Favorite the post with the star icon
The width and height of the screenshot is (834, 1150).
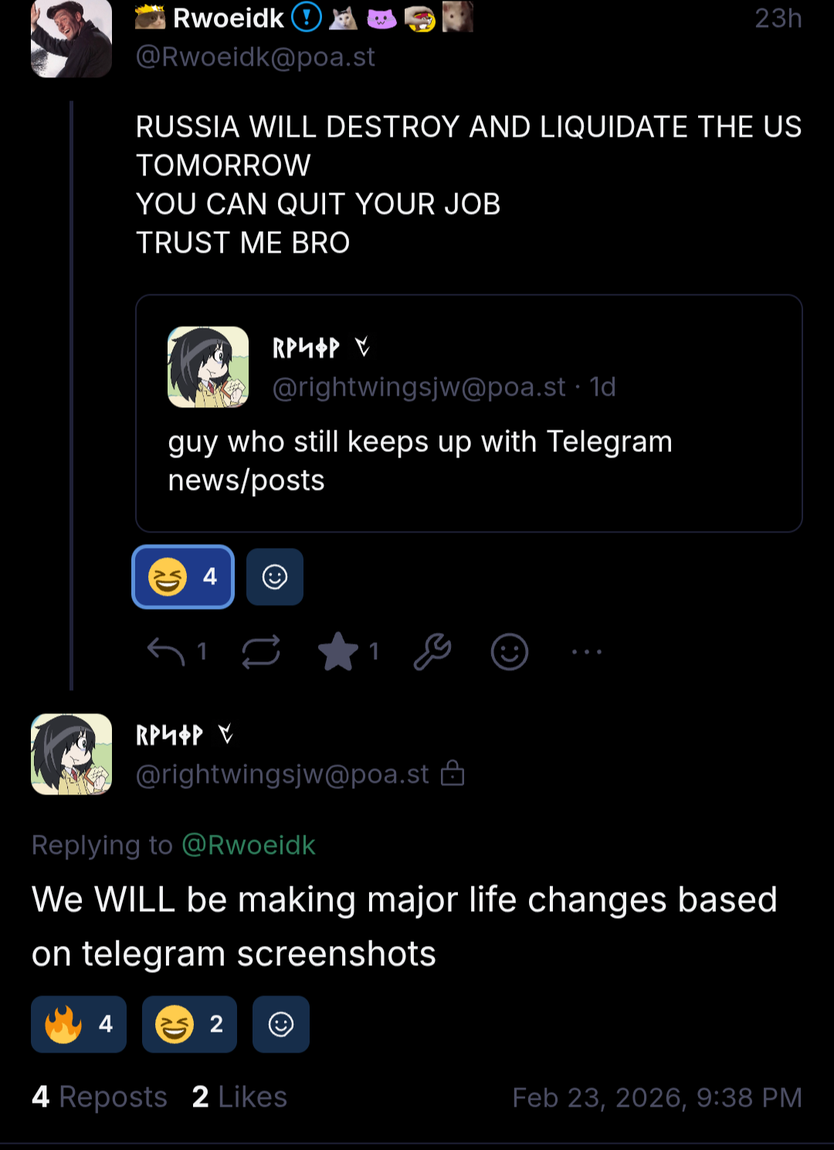tap(338, 652)
